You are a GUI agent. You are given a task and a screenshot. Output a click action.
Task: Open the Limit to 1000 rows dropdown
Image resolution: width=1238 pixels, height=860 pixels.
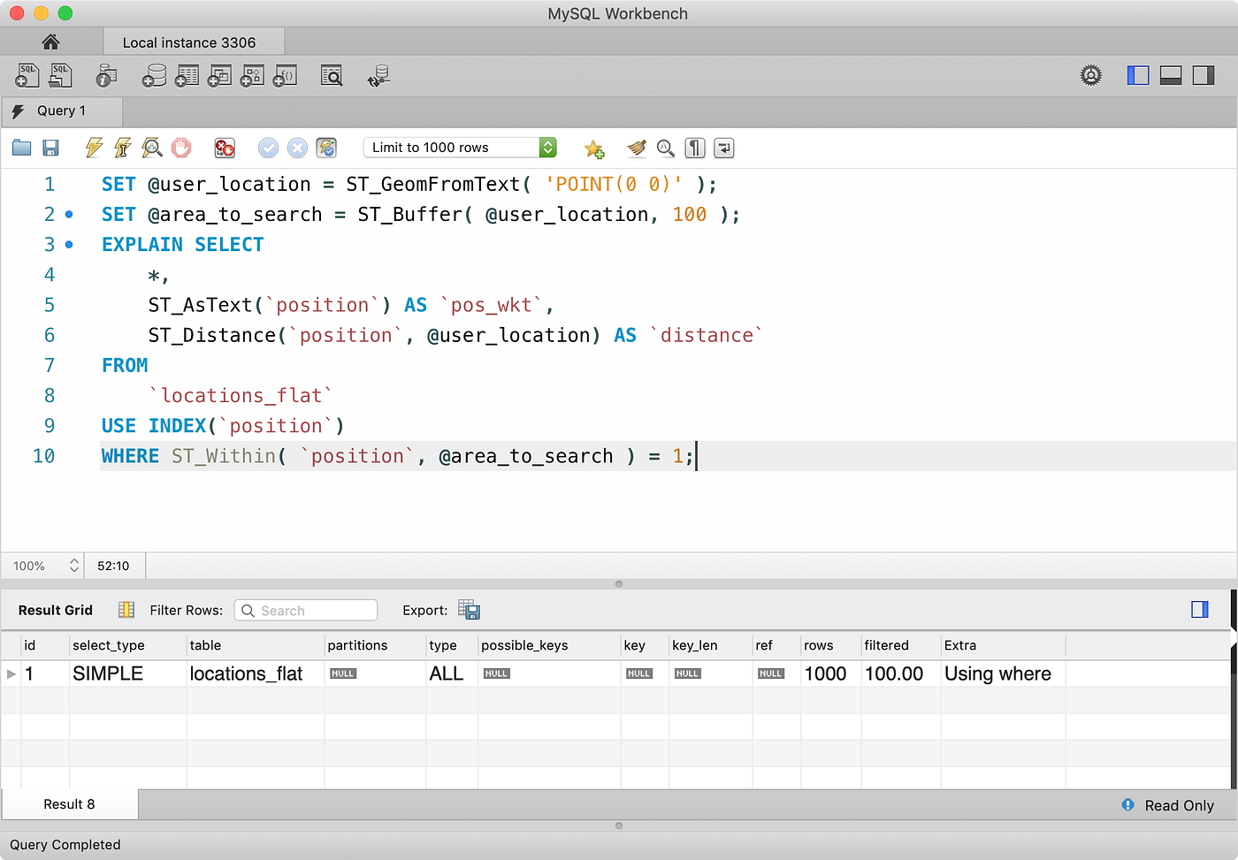coord(547,148)
